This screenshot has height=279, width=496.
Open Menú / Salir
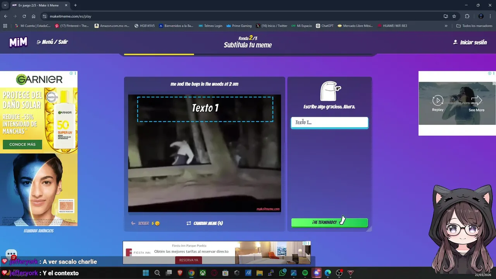[x=52, y=42]
